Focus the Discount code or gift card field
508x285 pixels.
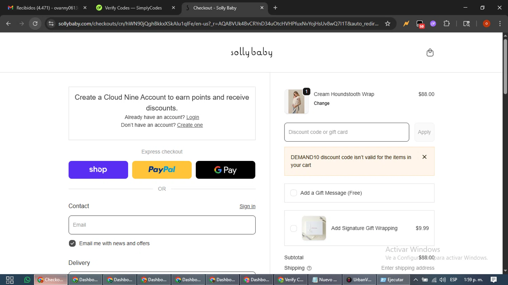[347, 132]
